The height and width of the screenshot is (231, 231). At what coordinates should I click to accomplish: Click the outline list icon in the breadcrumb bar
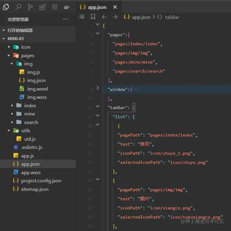[x=81, y=17]
